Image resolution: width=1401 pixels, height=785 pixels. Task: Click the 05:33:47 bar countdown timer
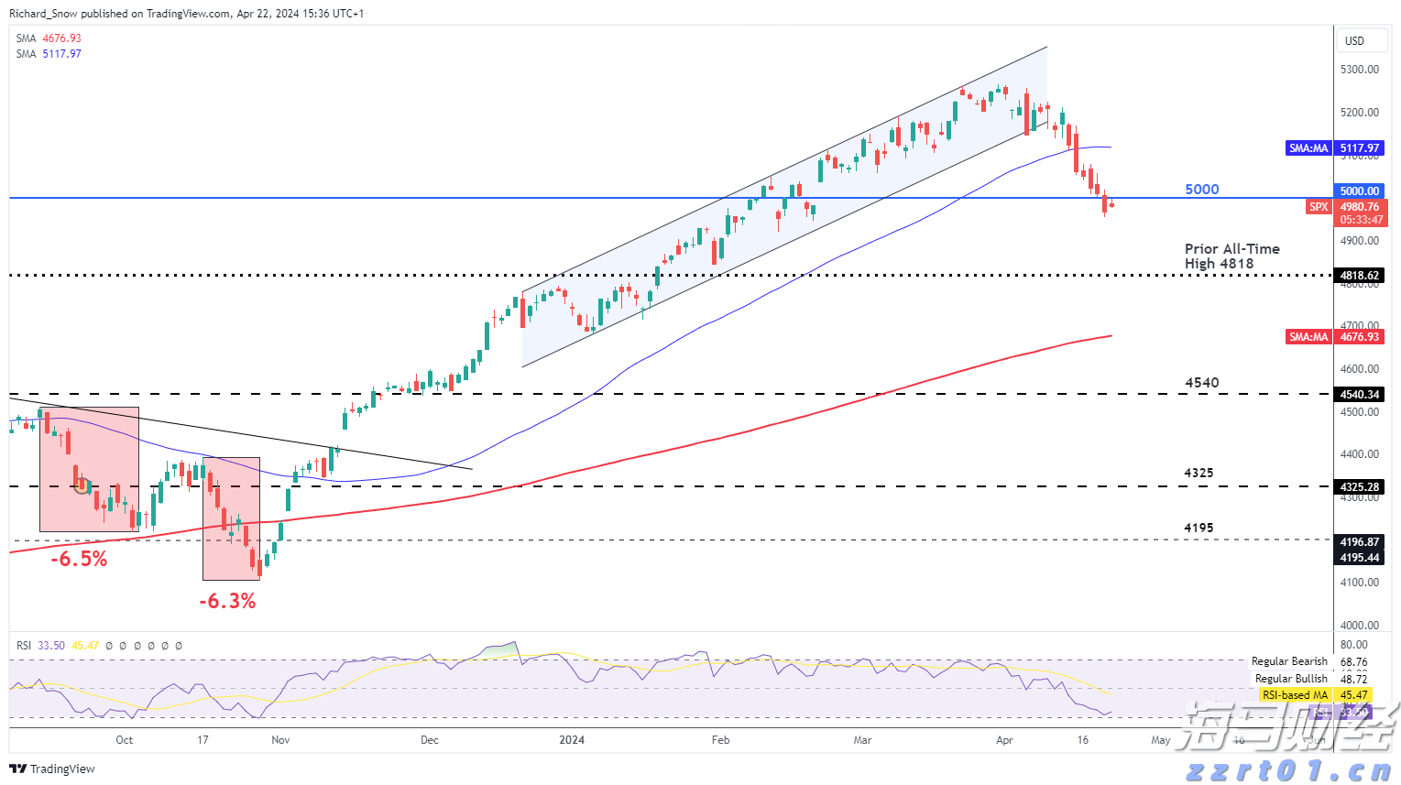(x=1361, y=220)
